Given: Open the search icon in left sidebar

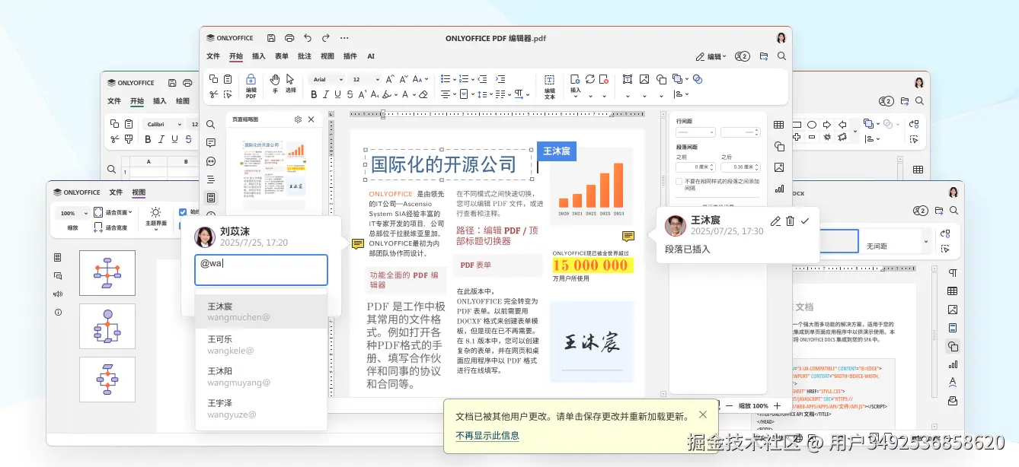Looking at the screenshot, I should point(211,125).
